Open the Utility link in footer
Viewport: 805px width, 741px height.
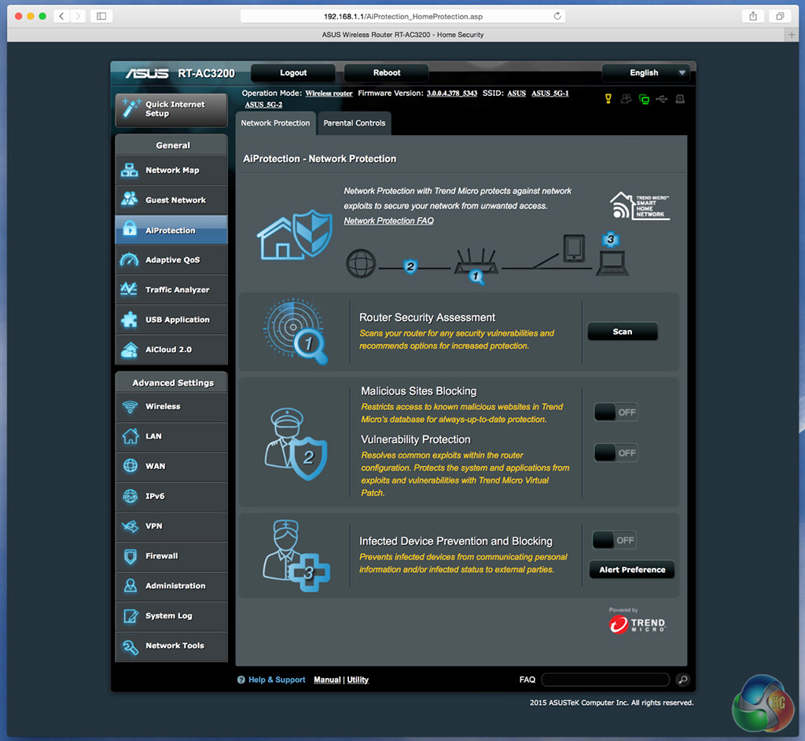coord(358,680)
